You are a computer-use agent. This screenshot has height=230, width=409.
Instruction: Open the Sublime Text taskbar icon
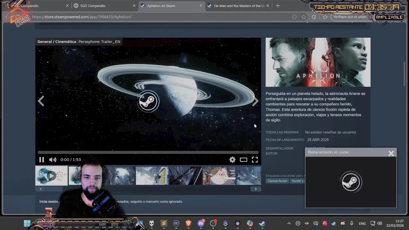[x=164, y=224]
